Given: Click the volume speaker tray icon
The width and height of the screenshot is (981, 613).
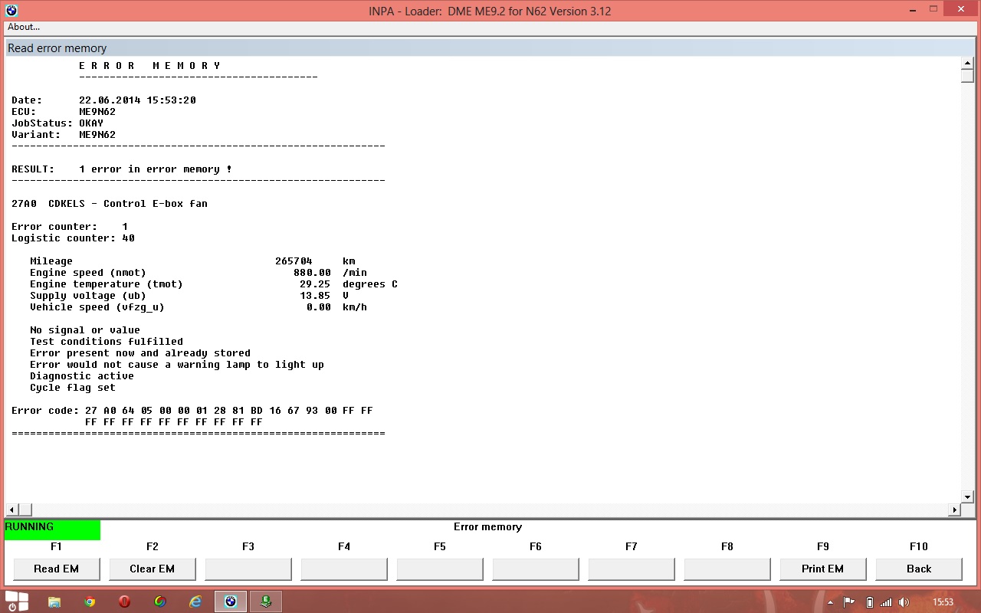Looking at the screenshot, I should point(904,602).
